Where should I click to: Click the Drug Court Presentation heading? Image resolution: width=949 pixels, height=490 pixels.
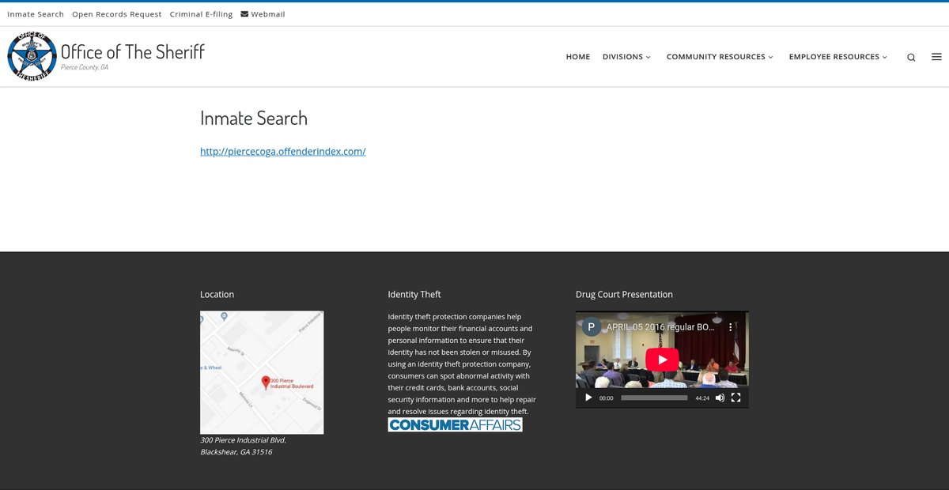coord(624,294)
